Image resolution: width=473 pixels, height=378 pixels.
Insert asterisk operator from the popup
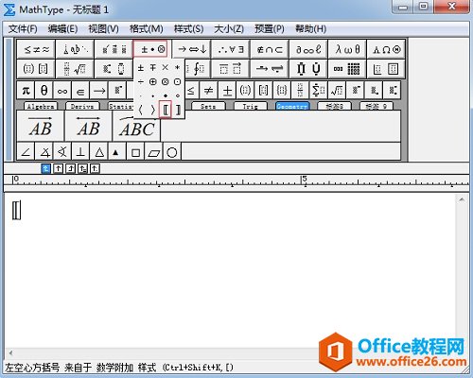178,67
